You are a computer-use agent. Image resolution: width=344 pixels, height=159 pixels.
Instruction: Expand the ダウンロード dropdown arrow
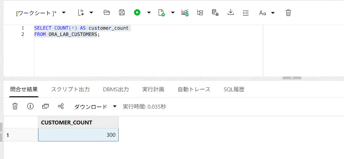(x=114, y=106)
